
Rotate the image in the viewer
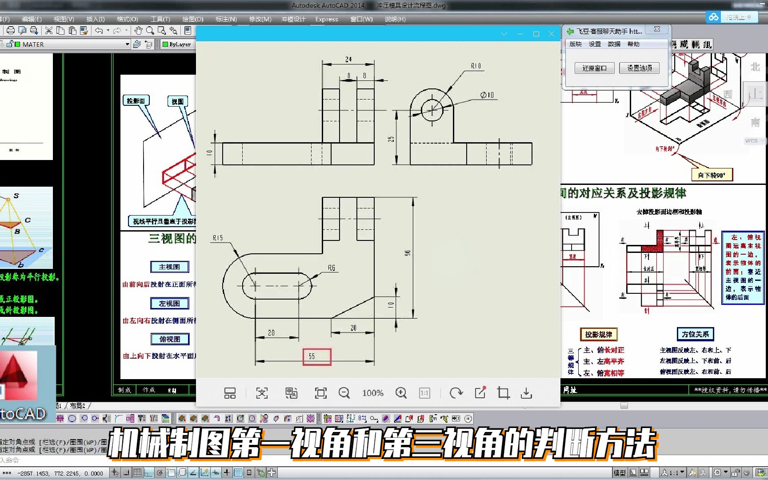click(456, 393)
